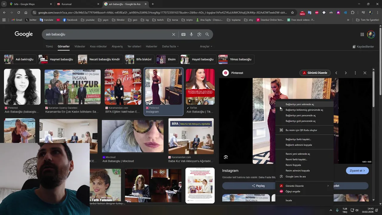Go to next image in preview panel
This screenshot has height=215, width=382.
point(346,73)
